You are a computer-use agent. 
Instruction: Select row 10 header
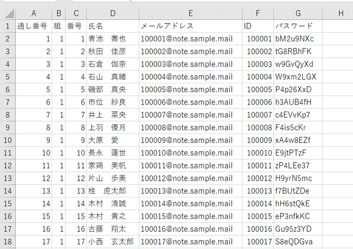pyautogui.click(x=8, y=140)
